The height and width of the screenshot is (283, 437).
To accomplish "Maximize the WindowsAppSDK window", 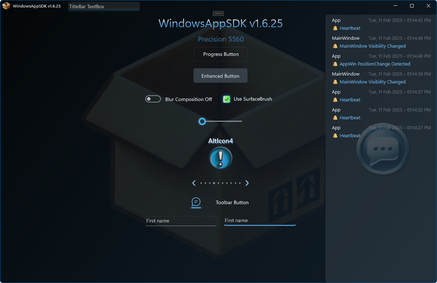I will pyautogui.click(x=412, y=6).
